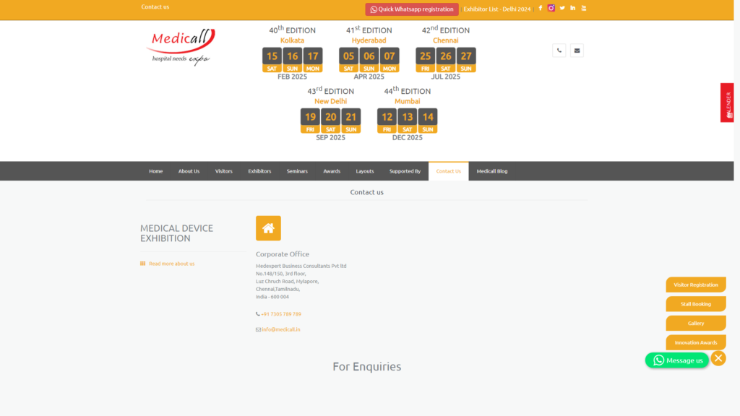740x416 pixels.
Task: Click the 27 SUN date tile for Chennai
Action: coord(466,60)
